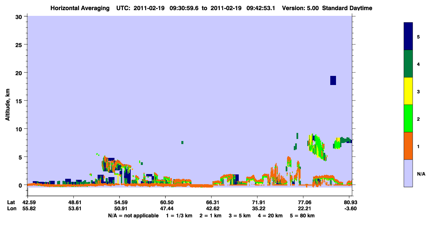Click the "Standard Daytime" label
The image size is (439, 225).
[347, 8]
